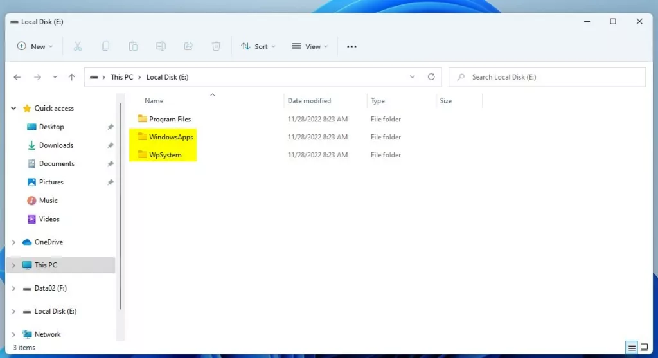Click the Share icon in toolbar

coord(188,46)
